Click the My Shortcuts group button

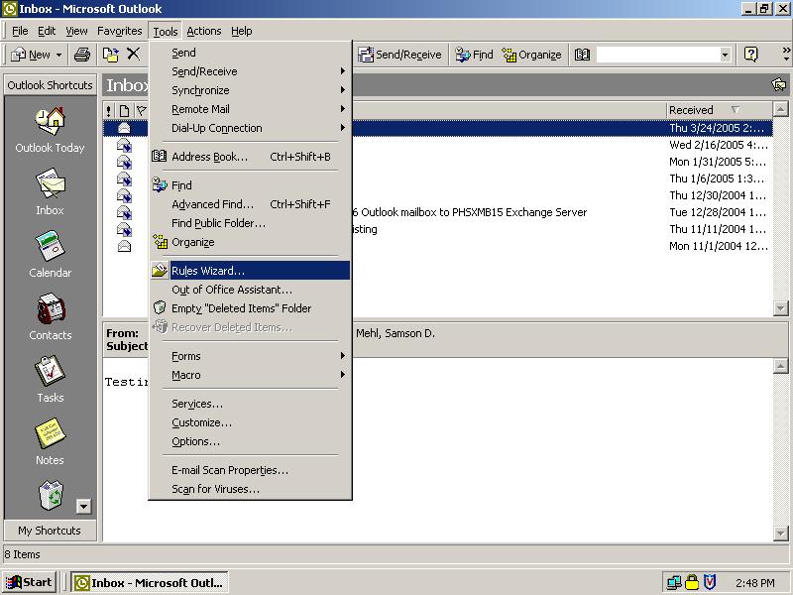point(50,531)
